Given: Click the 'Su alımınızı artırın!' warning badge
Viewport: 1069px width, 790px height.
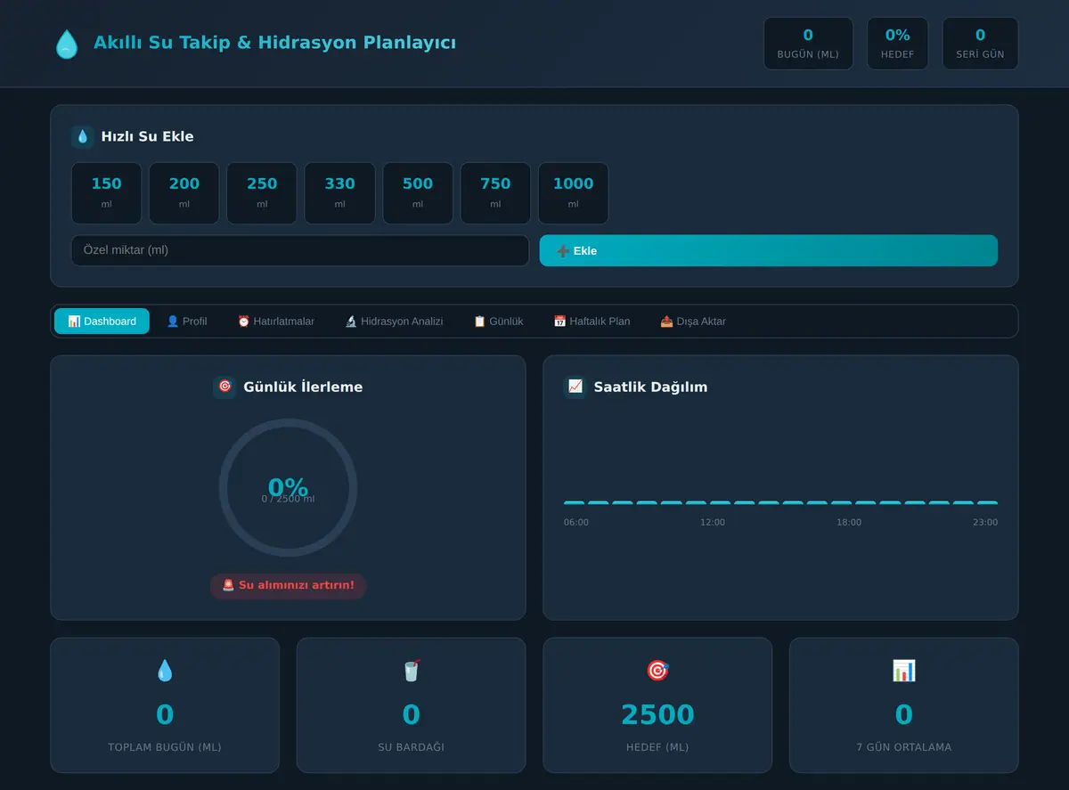Looking at the screenshot, I should pyautogui.click(x=288, y=586).
